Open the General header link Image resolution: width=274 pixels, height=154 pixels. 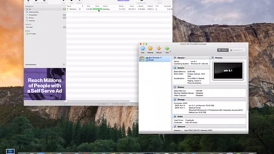181,58
